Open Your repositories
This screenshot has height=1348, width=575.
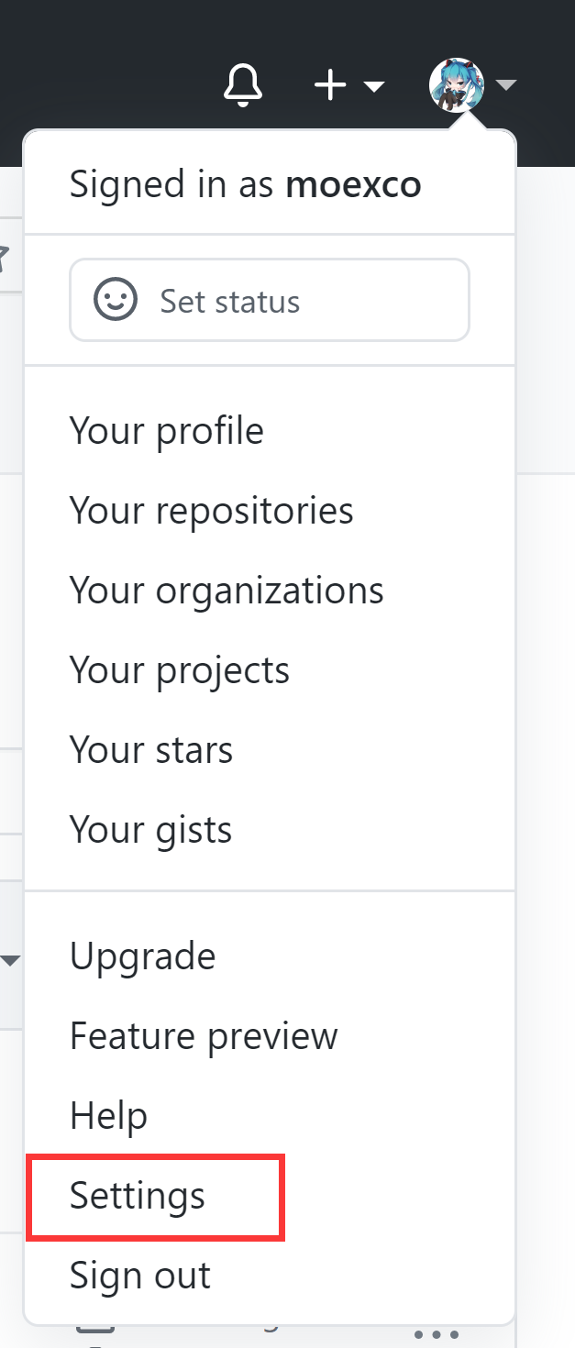[211, 510]
